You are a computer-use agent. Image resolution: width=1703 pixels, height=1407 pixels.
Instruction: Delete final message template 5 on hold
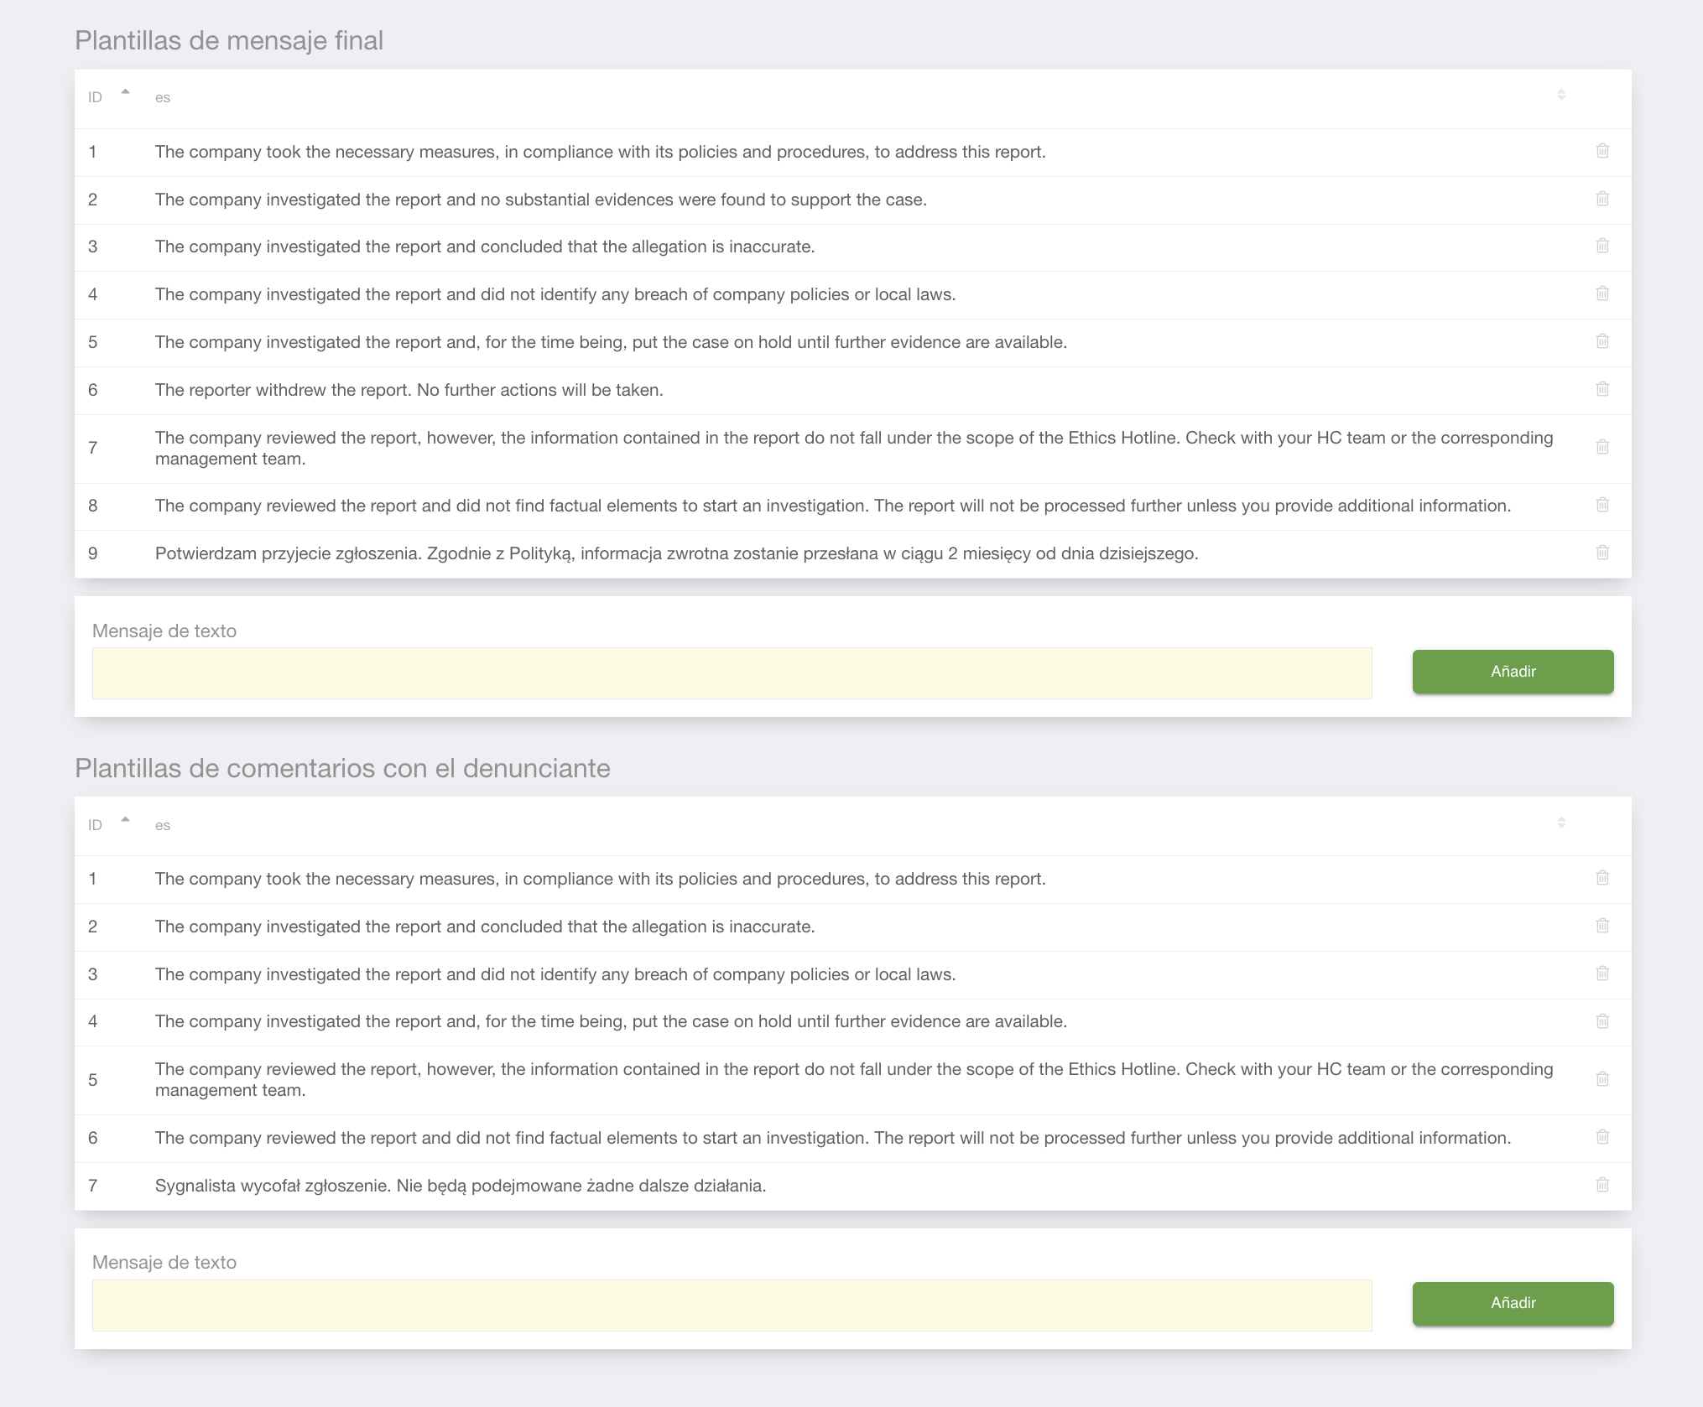point(1602,341)
